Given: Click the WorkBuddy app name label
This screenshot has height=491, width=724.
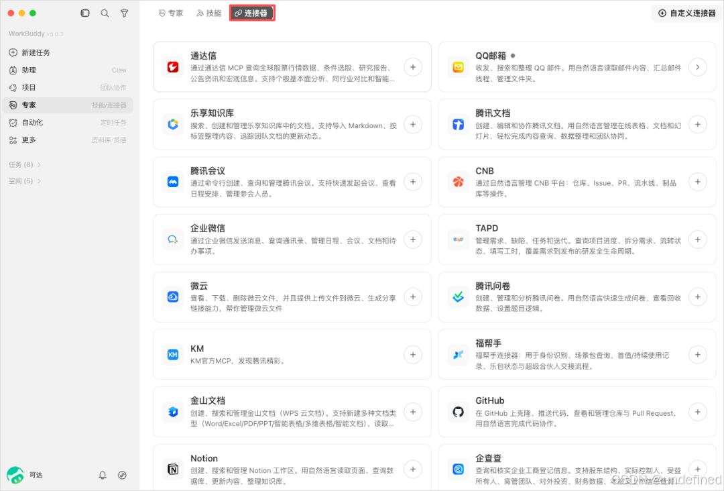Looking at the screenshot, I should [x=27, y=34].
